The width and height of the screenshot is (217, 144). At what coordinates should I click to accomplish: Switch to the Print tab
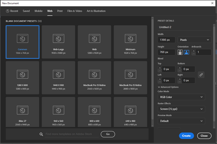(x=60, y=11)
